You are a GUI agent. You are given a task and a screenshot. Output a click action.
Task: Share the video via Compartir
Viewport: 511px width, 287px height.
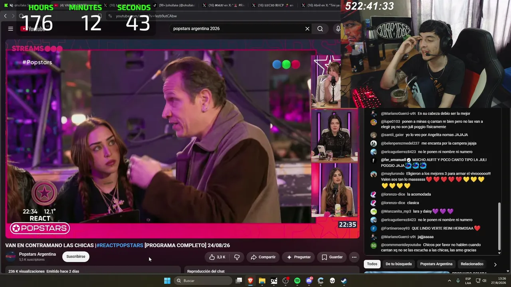pos(263,257)
